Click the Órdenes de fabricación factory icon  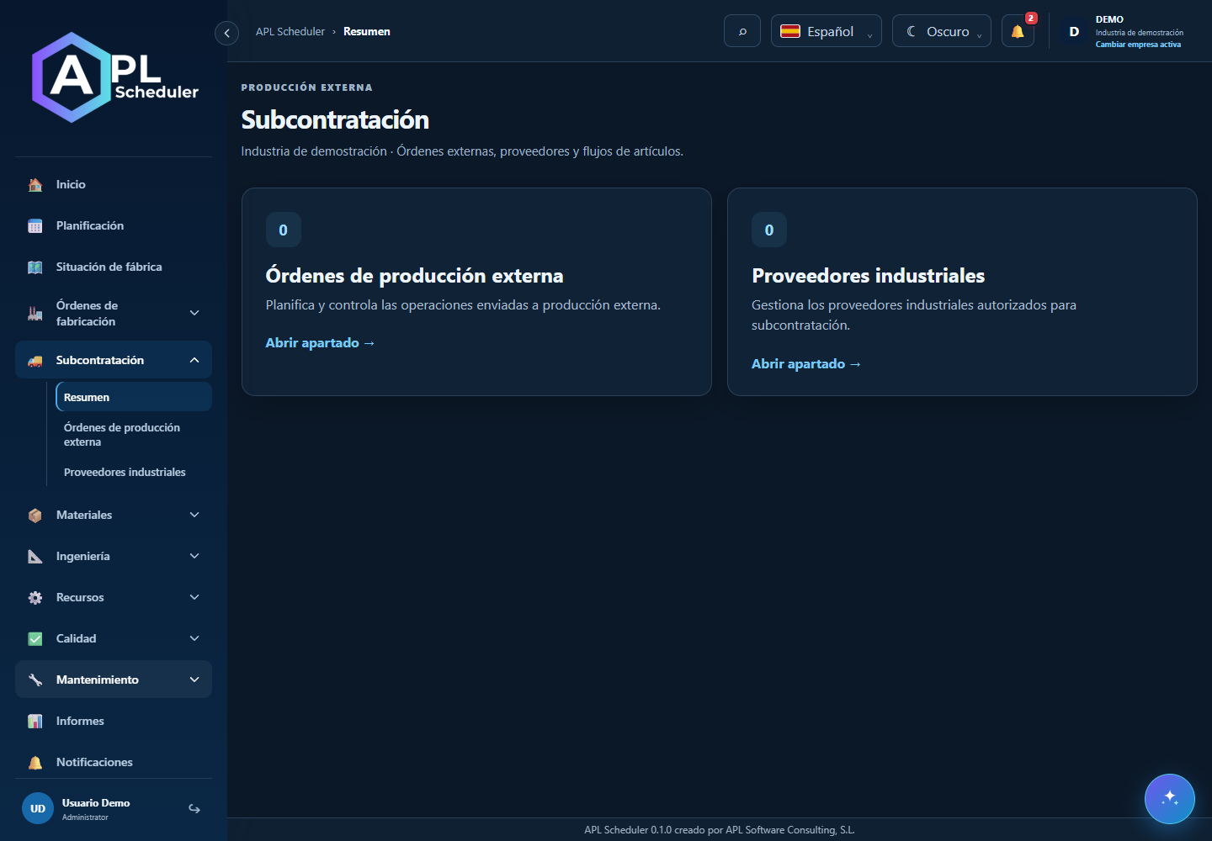(35, 314)
